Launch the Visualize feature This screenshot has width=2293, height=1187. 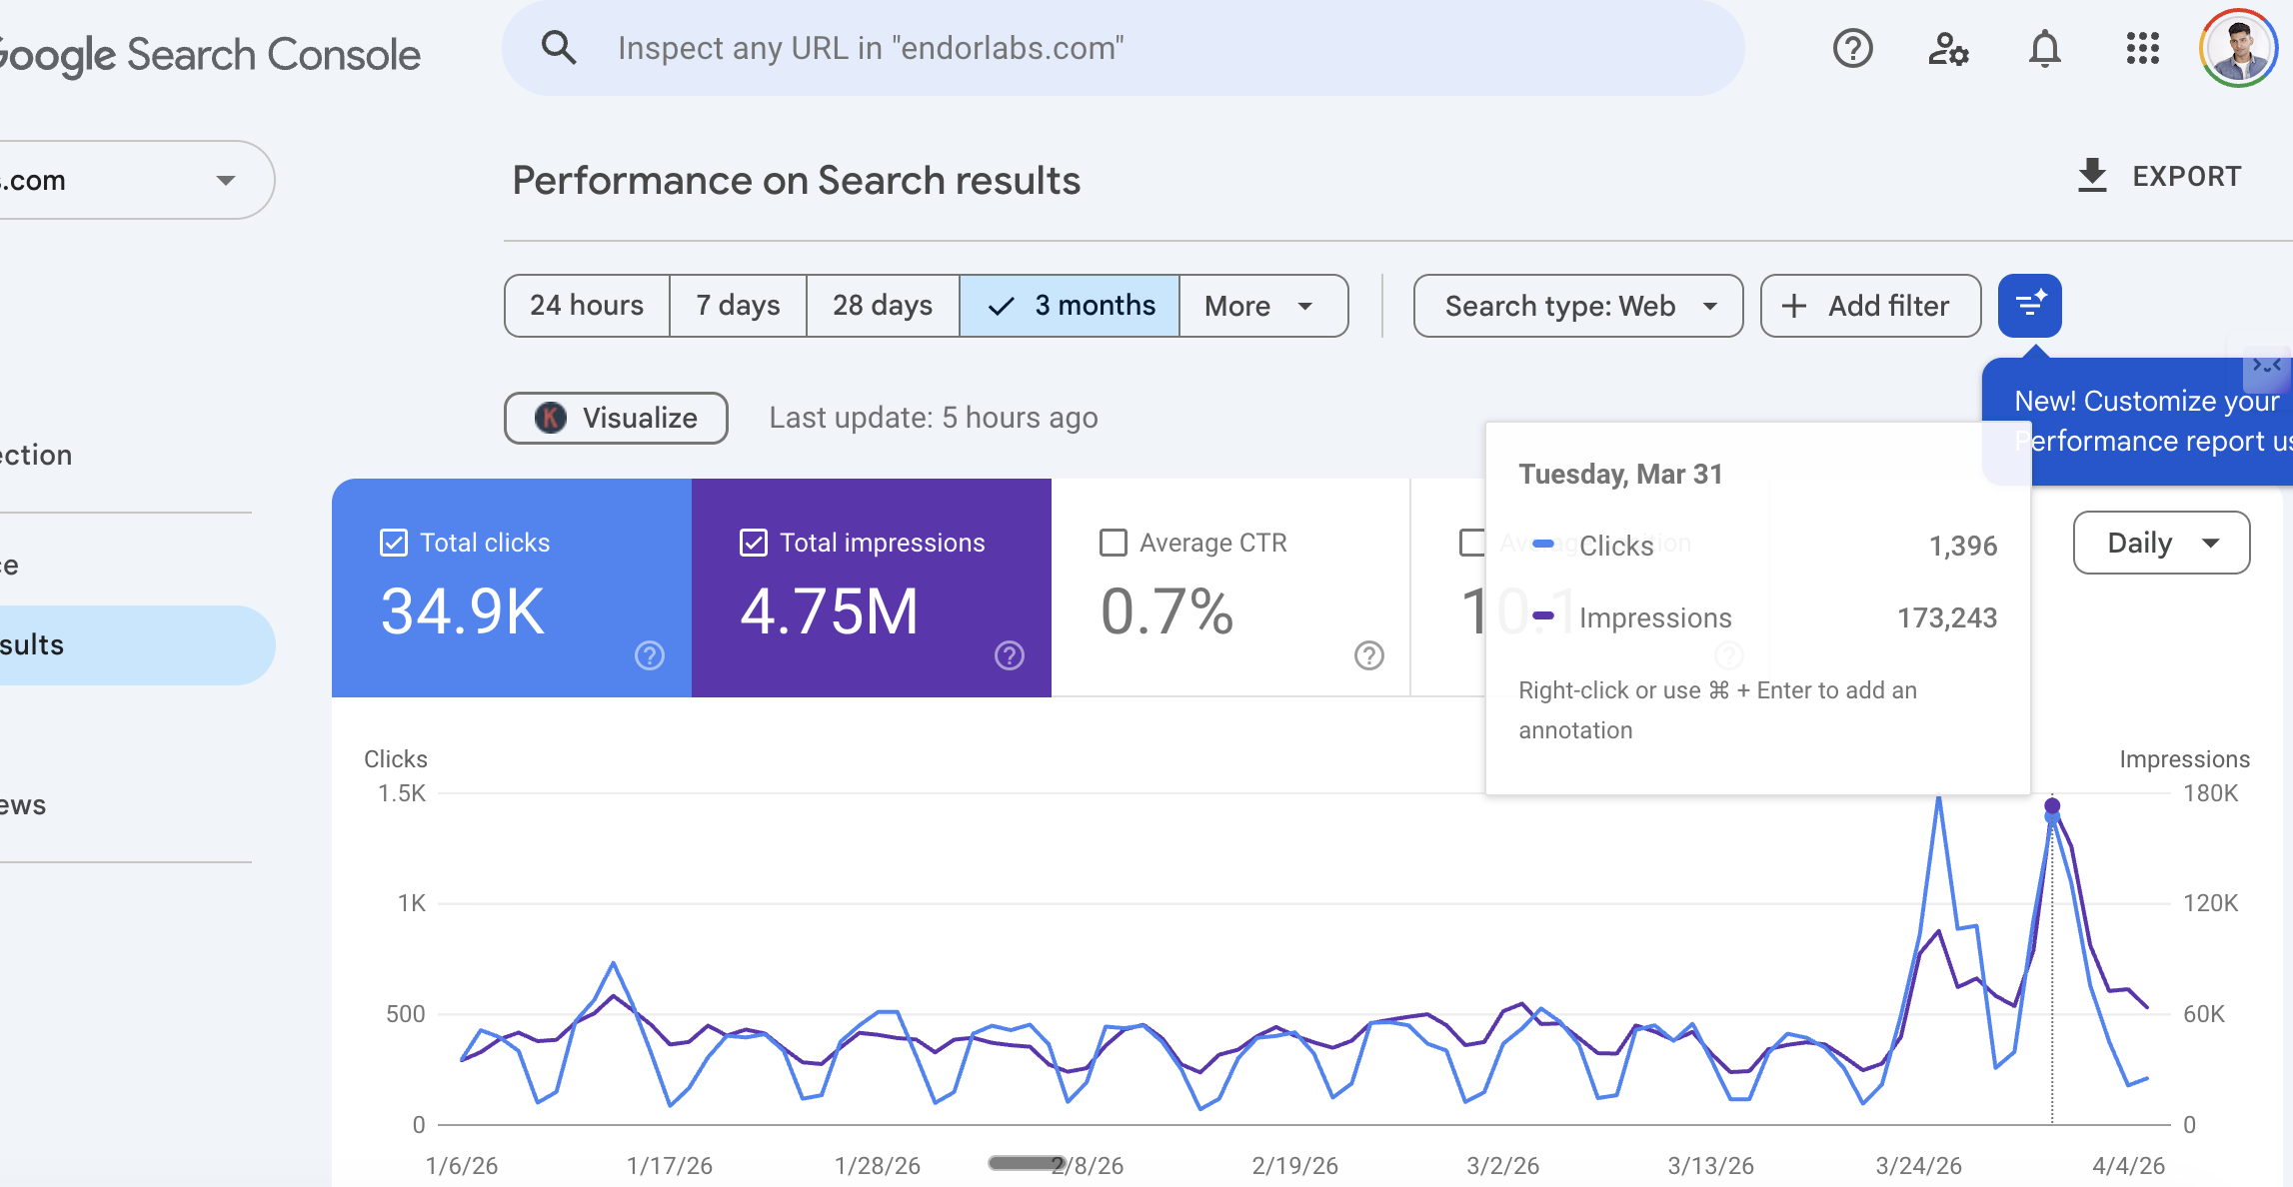click(615, 418)
